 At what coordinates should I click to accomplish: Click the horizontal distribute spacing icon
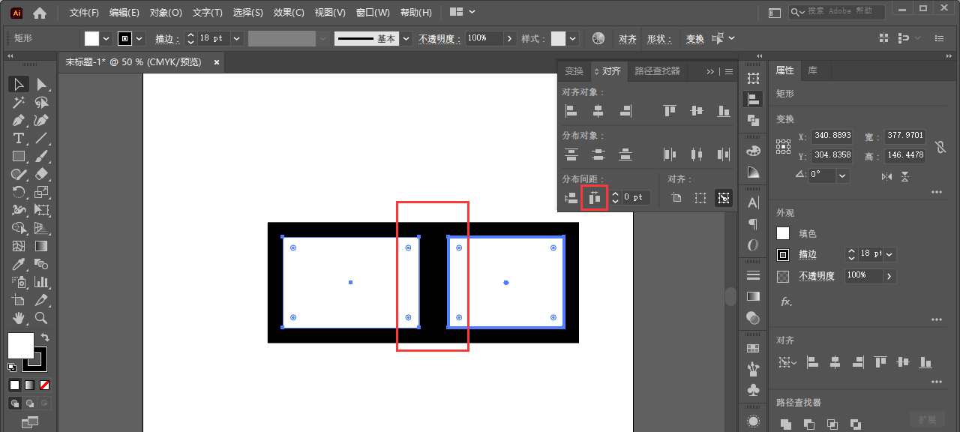594,198
